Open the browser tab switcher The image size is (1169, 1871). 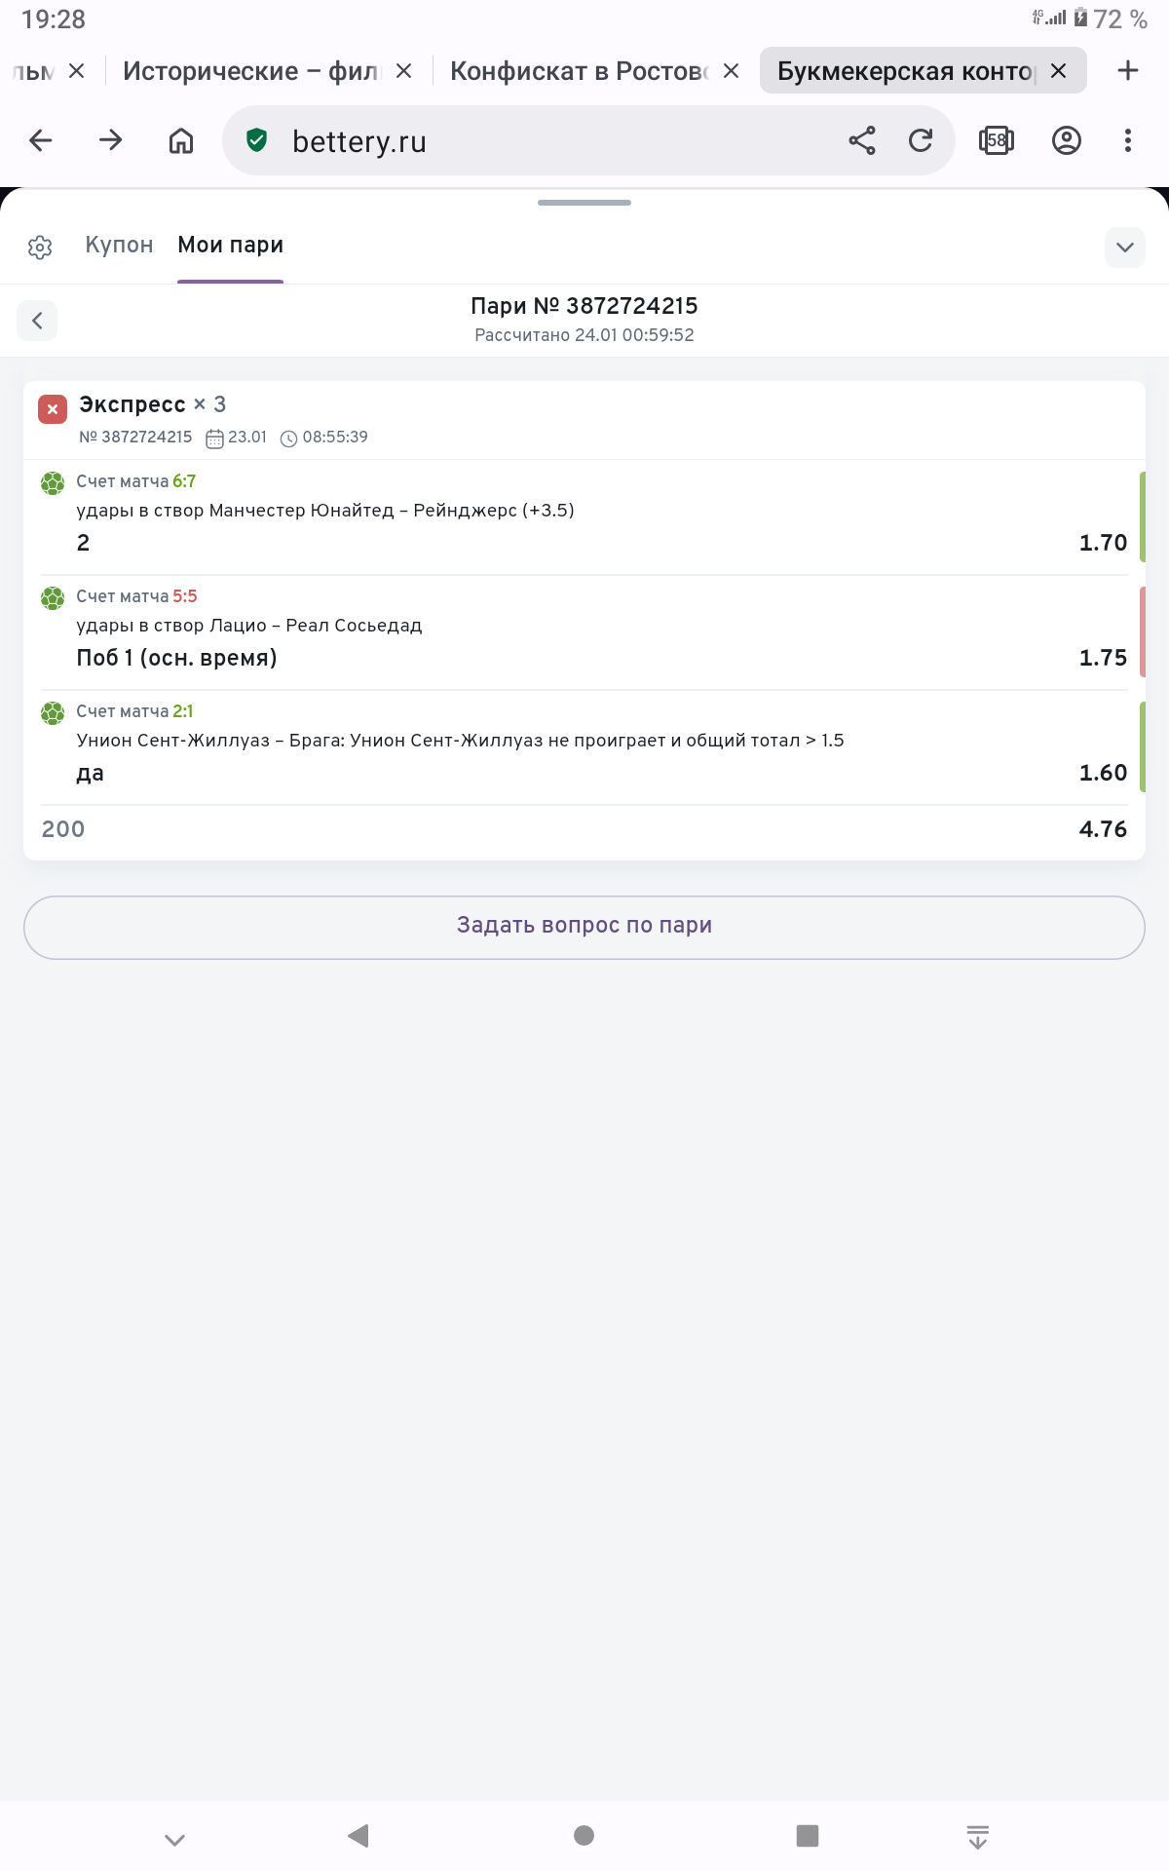(x=997, y=141)
